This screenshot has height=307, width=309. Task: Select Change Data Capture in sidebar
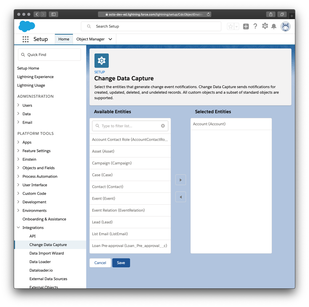tap(48, 245)
